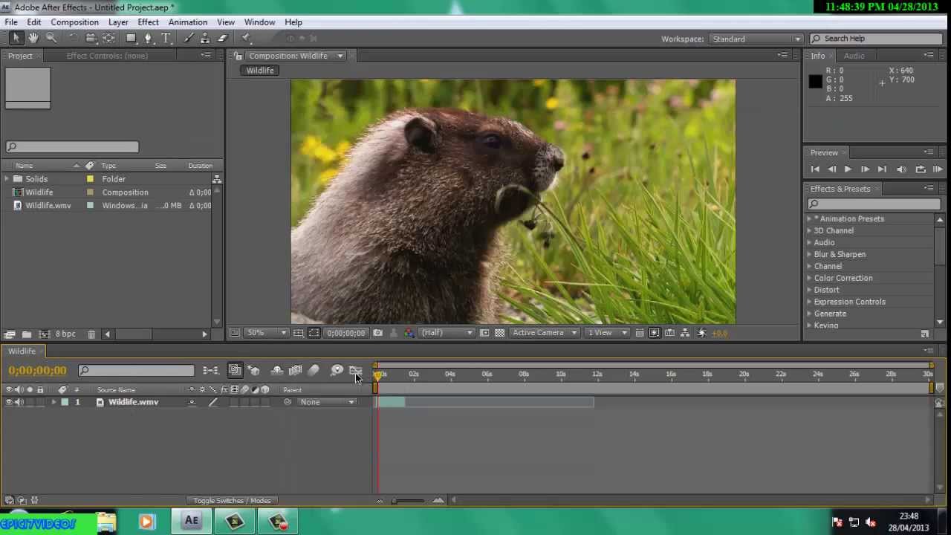Screen dimensions: 951x535
Task: Switch to the Audio panel tab
Action: click(854, 56)
